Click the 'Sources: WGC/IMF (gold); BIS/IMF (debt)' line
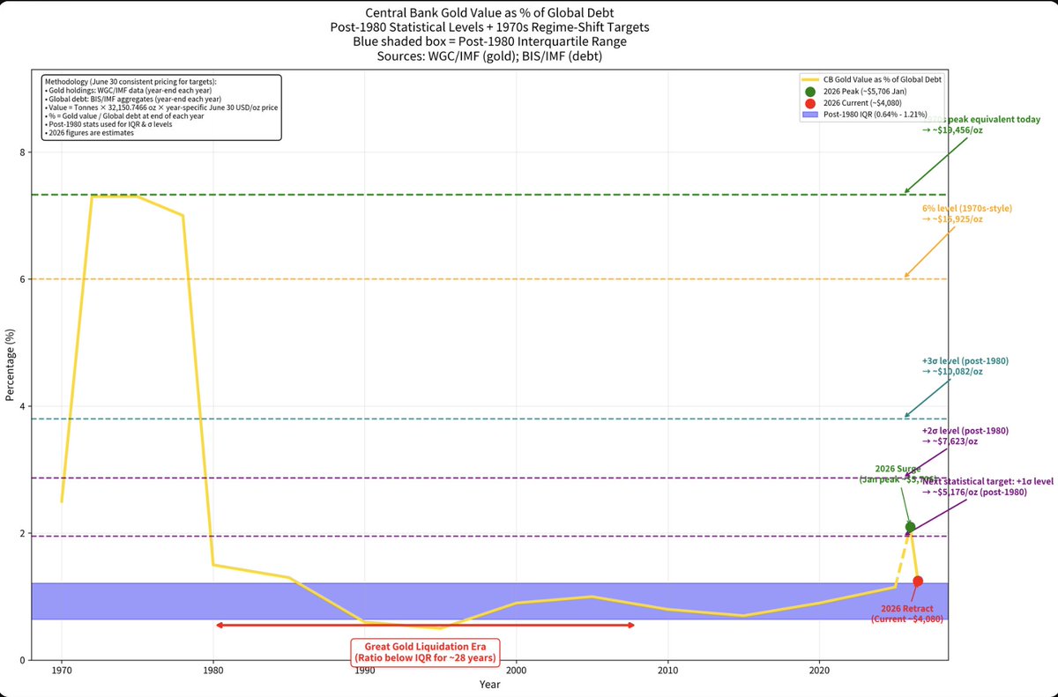 489,56
